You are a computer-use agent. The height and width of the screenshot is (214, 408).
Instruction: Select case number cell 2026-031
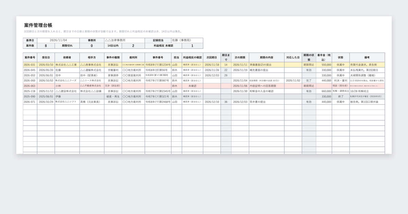coord(30,65)
